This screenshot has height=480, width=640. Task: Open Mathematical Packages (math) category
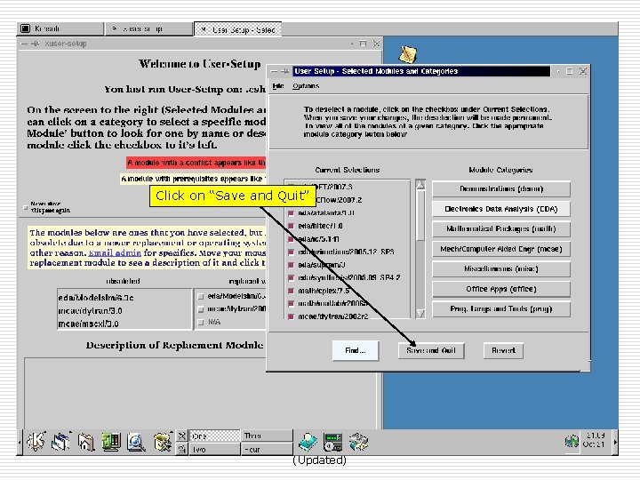tap(501, 229)
